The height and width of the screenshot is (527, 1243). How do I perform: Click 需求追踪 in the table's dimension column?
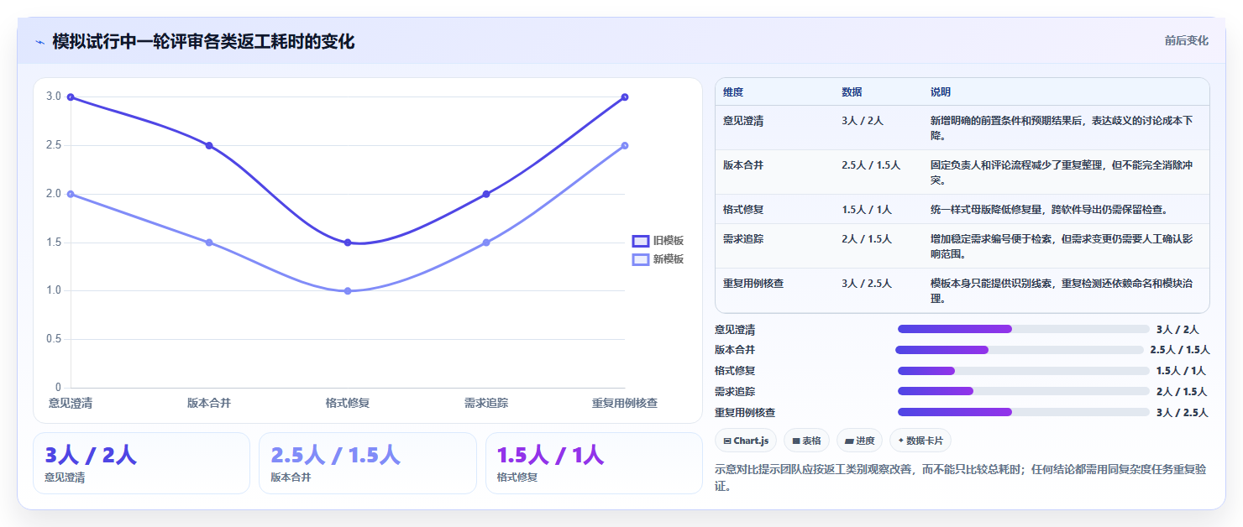(x=743, y=239)
